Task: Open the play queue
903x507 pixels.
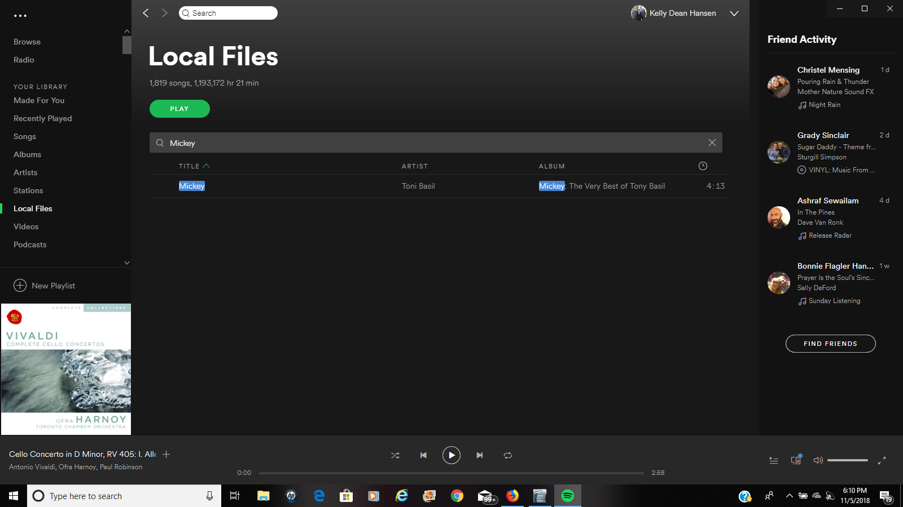Action: [774, 460]
